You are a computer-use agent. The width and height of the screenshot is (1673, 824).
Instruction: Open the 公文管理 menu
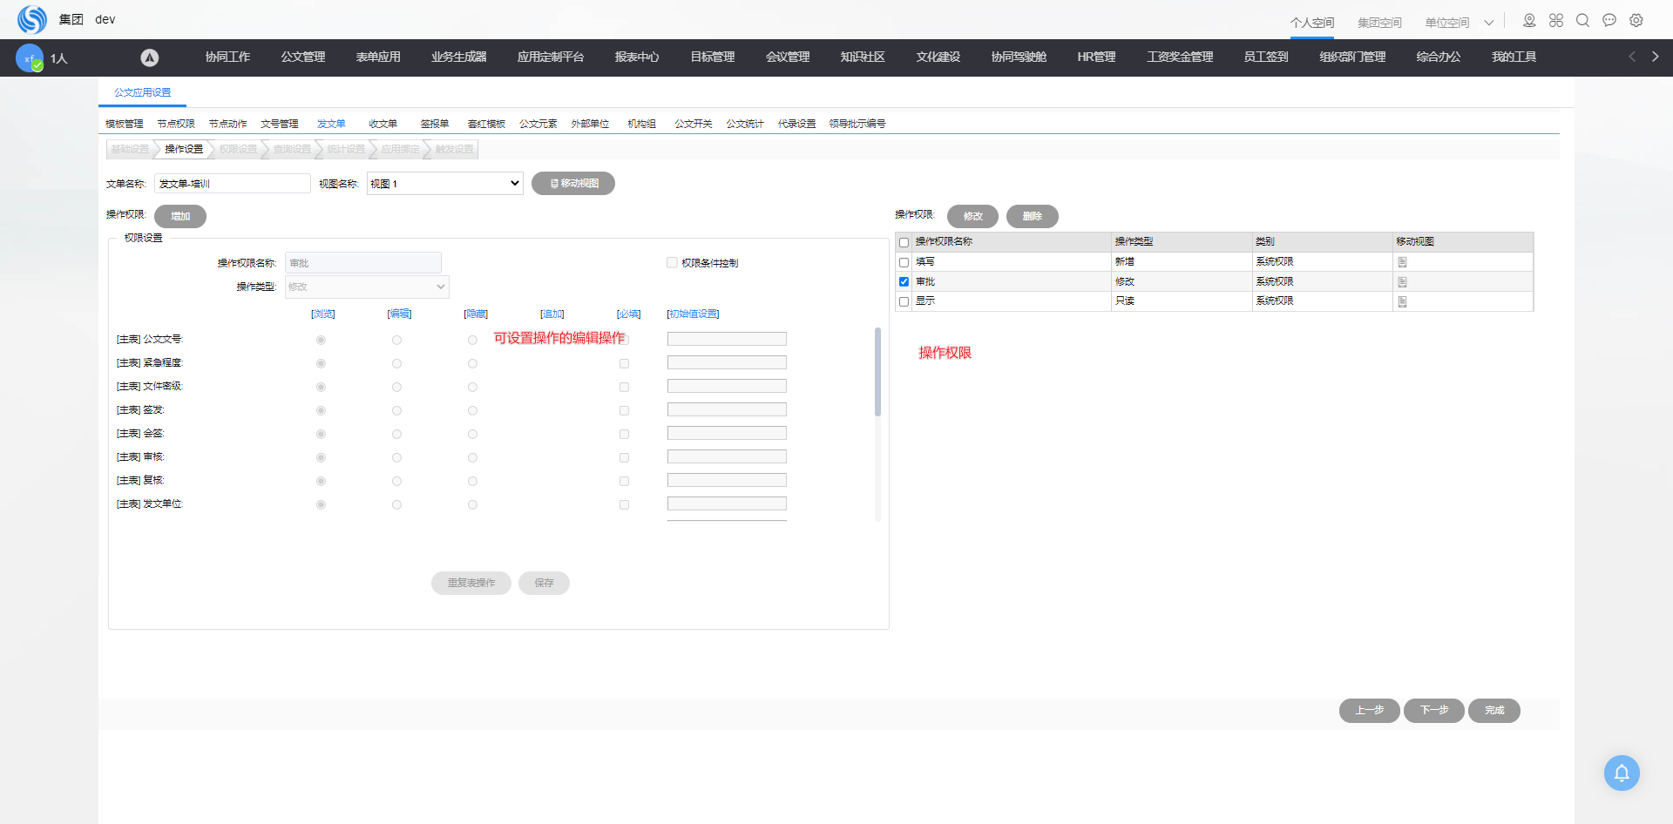302,57
